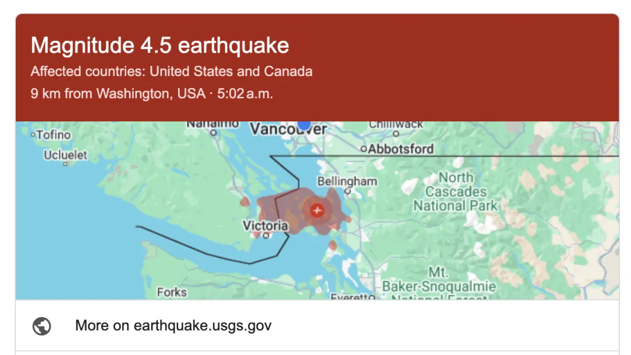Click the Magnitude 4.5 earthquake heading
The height and width of the screenshot is (355, 631).
[160, 45]
